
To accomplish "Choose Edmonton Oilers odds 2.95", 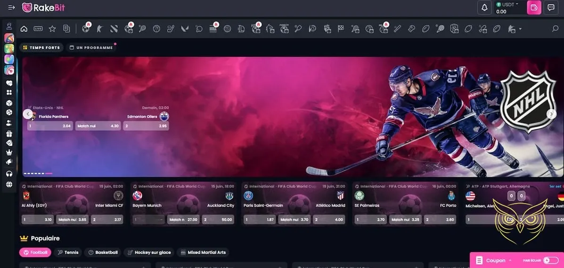I will (x=146, y=126).
